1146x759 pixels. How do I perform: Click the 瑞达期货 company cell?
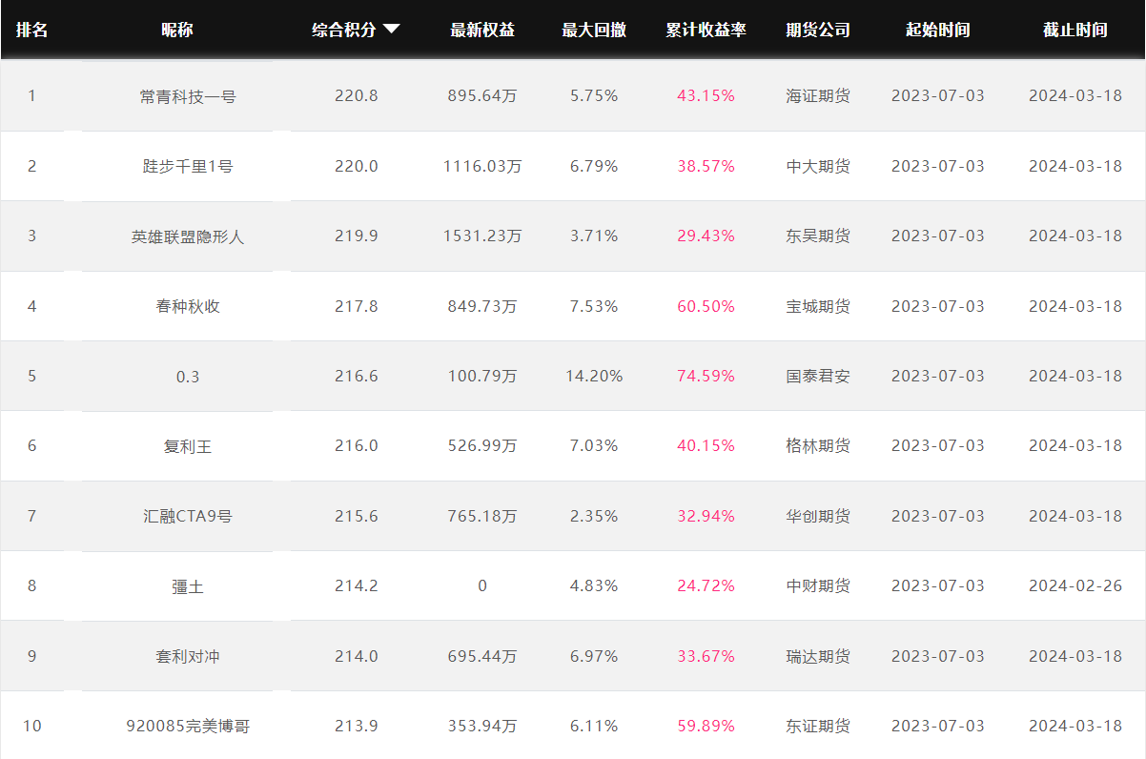point(818,656)
